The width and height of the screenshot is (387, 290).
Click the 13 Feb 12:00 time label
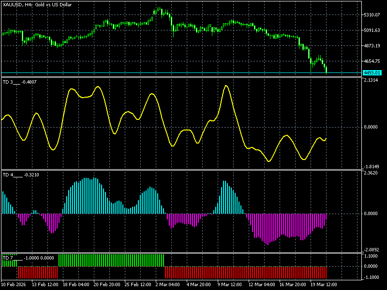(x=45, y=284)
